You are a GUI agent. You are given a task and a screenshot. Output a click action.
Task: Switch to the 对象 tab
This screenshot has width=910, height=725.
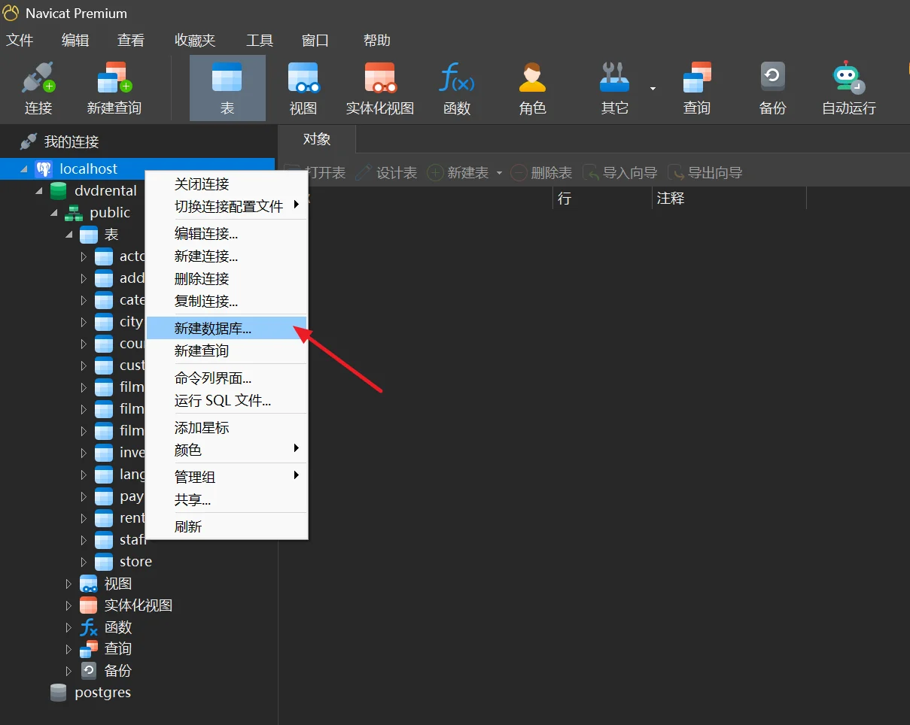click(x=317, y=139)
